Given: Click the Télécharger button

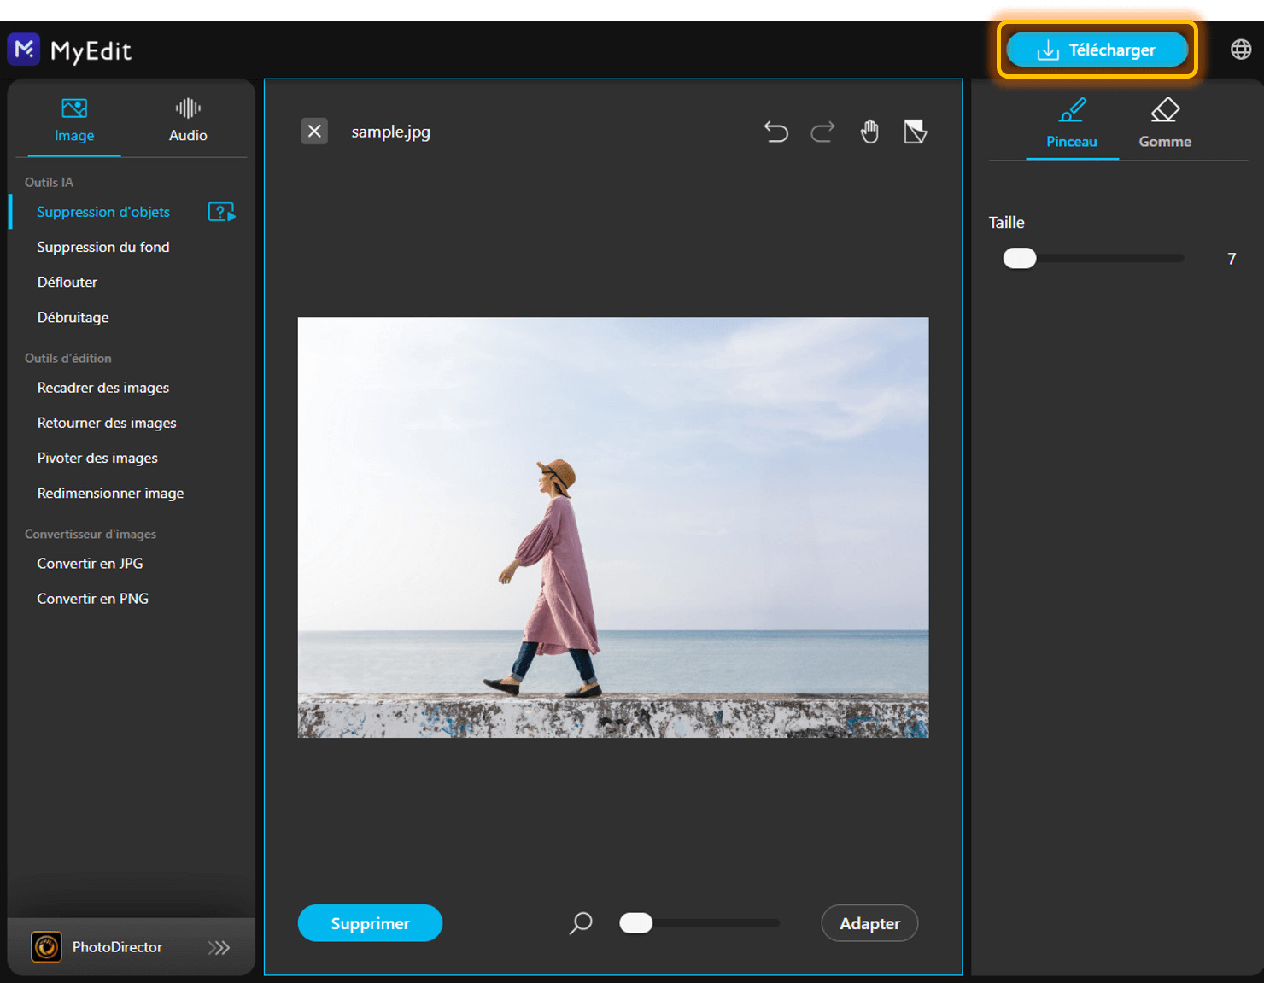Looking at the screenshot, I should 1097,49.
